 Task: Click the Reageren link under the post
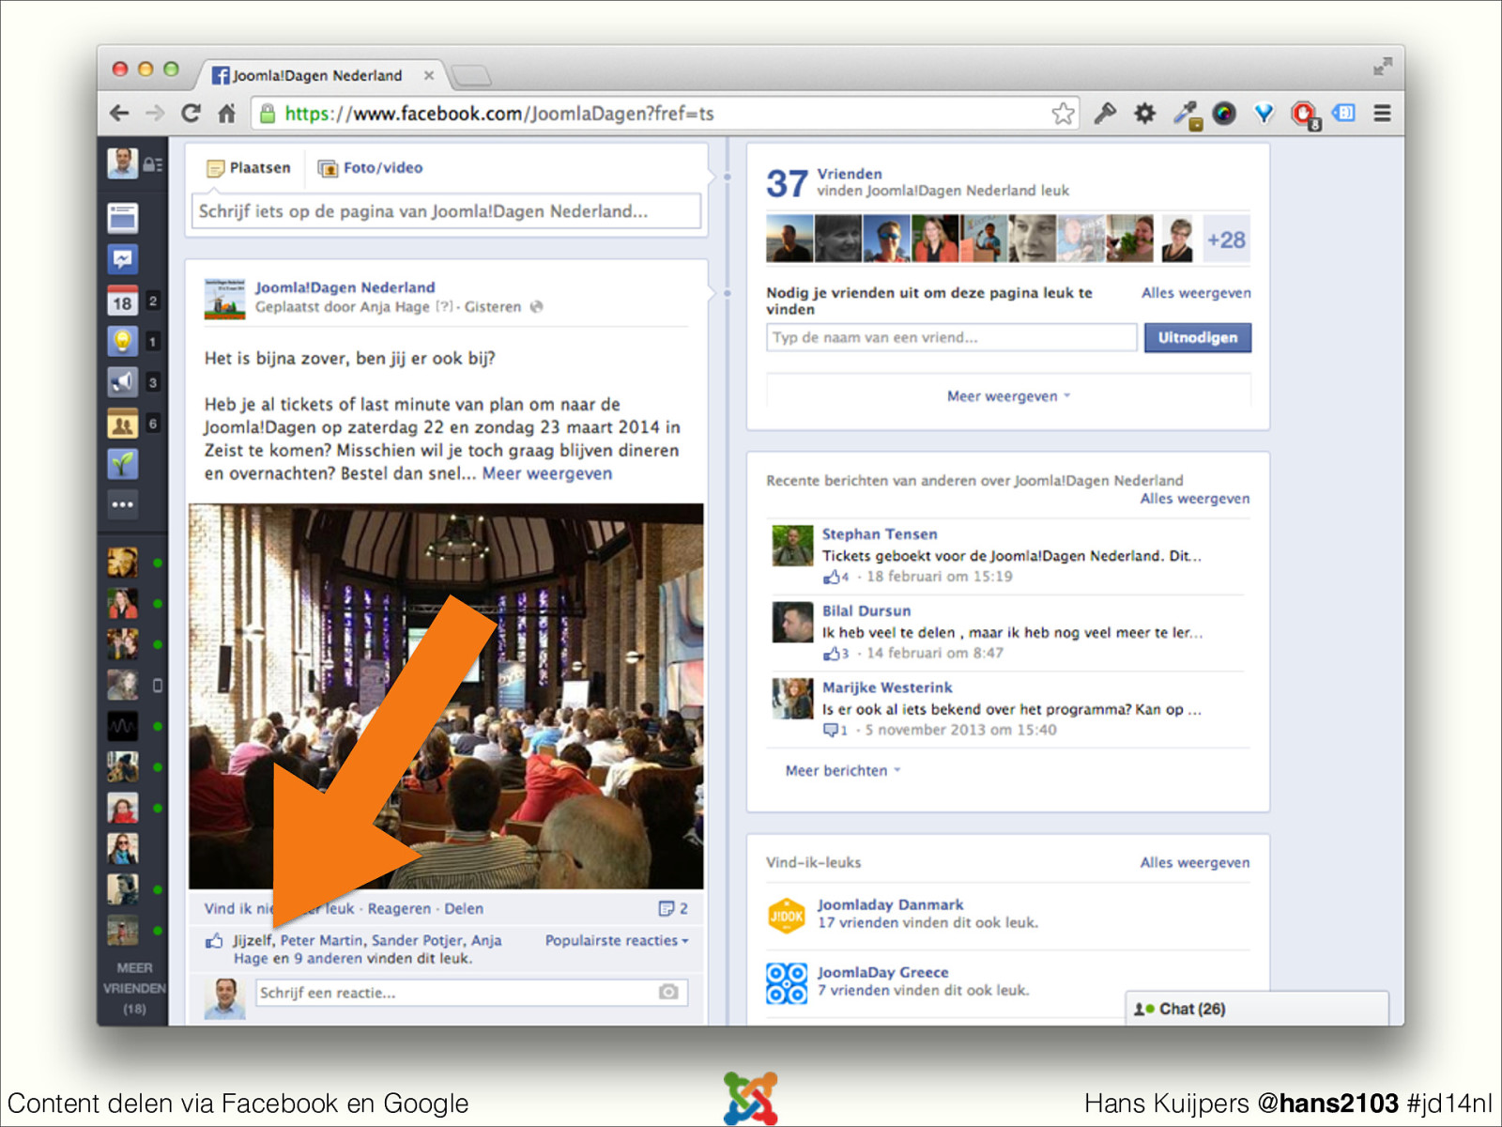[x=399, y=908]
